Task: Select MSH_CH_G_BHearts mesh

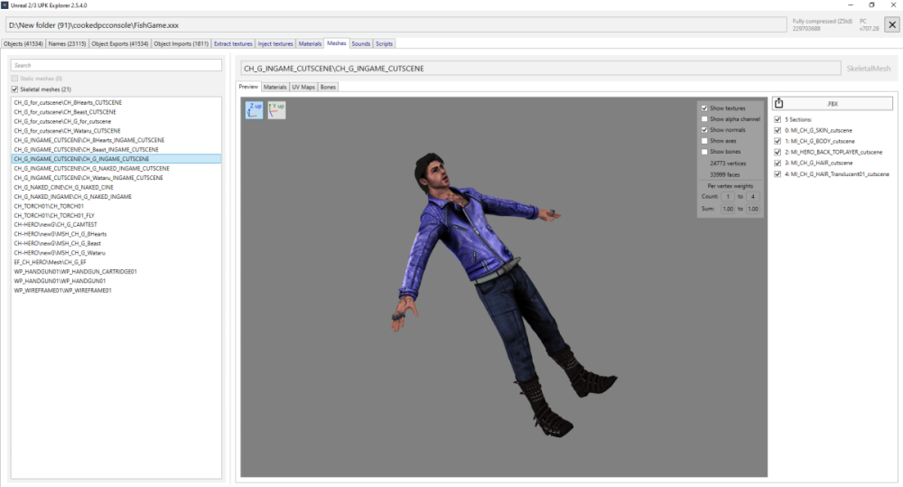Action: (x=116, y=234)
